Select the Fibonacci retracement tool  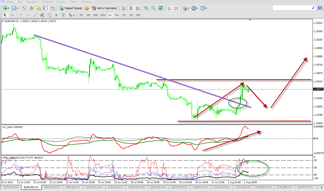49,15
